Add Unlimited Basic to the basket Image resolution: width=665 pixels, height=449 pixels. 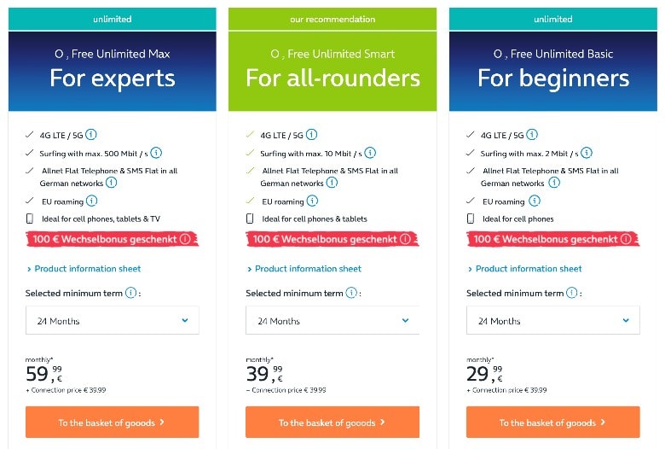coord(552,423)
